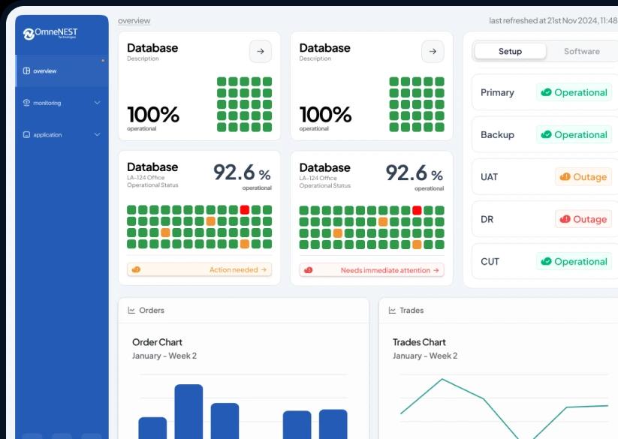Switch to the Software tab
Image resolution: width=618 pixels, height=439 pixels.
pos(581,52)
